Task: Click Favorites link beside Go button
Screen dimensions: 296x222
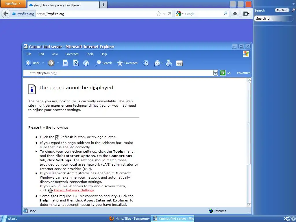Action: pyautogui.click(x=243, y=73)
